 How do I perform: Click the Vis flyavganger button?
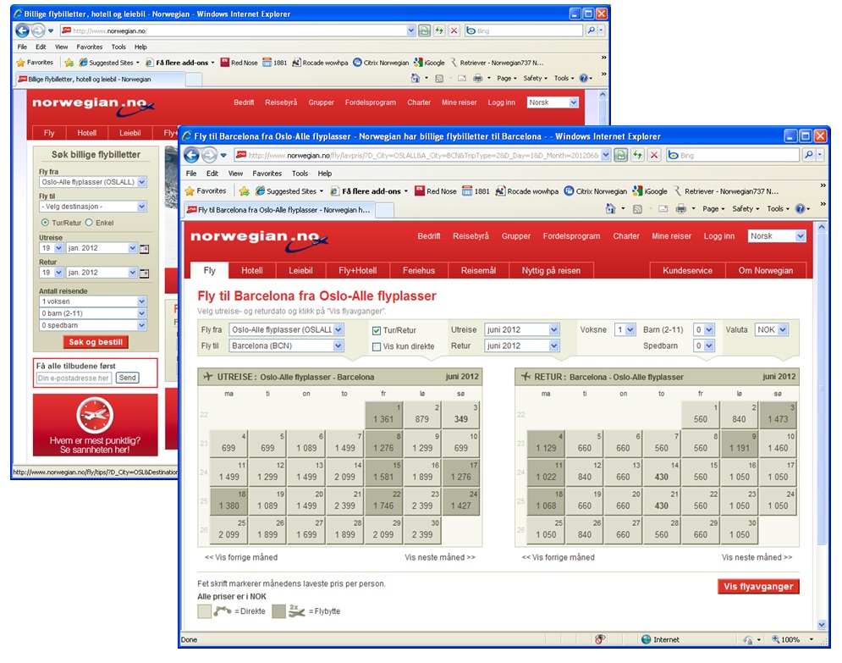tap(758, 586)
